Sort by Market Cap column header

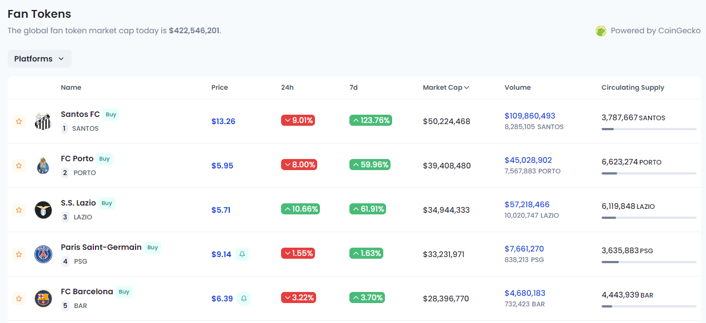(446, 88)
